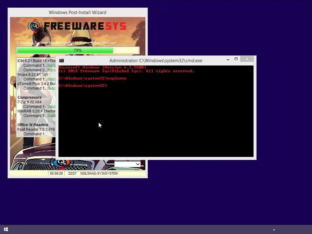This screenshot has width=312, height=234.
Task: Click the 'Office 'N Readers' category heading
Action: [x=33, y=125]
